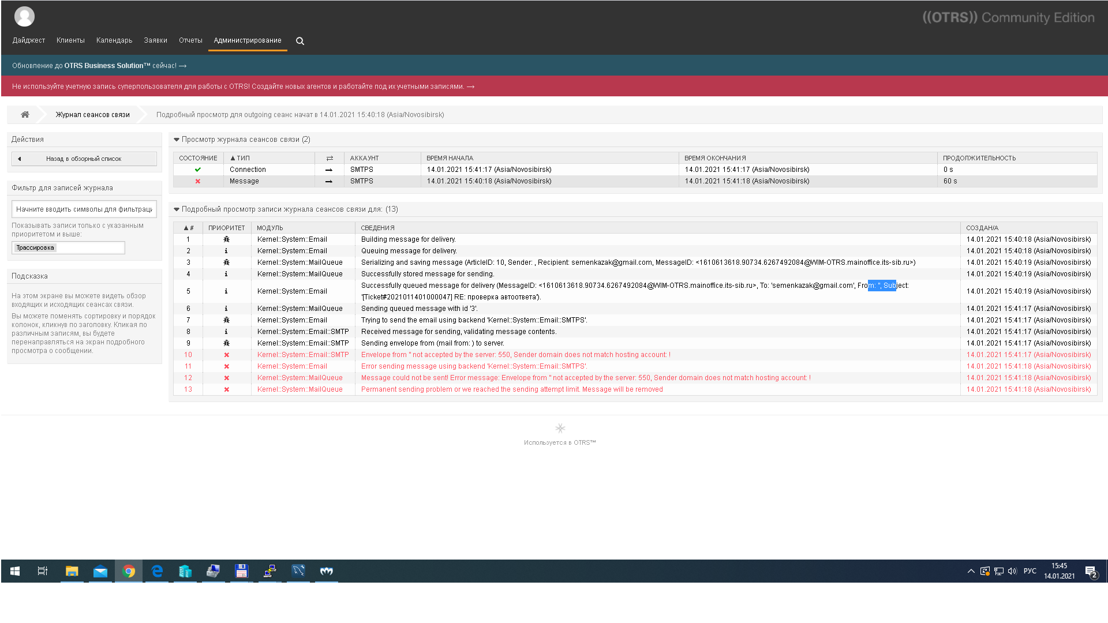
Task: Open File Explorer from taskbar
Action: coord(72,571)
